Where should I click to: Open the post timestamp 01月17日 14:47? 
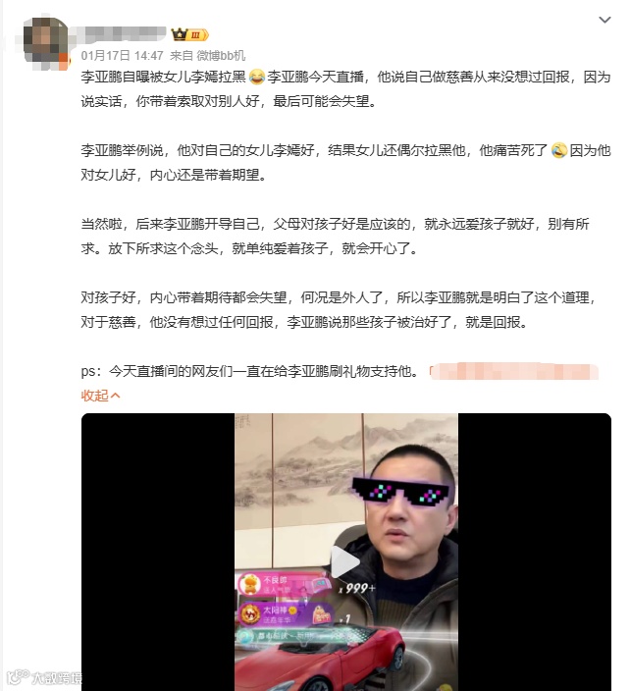[122, 56]
